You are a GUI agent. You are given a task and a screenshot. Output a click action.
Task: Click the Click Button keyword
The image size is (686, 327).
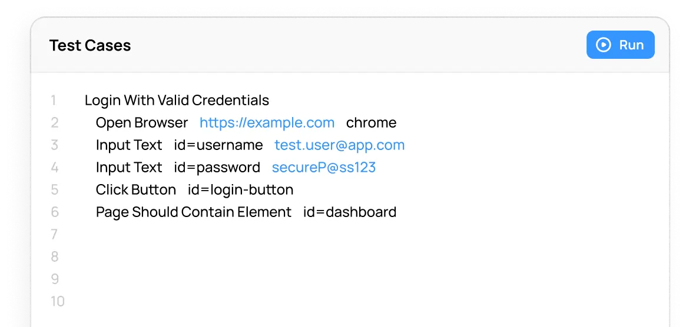tap(136, 190)
